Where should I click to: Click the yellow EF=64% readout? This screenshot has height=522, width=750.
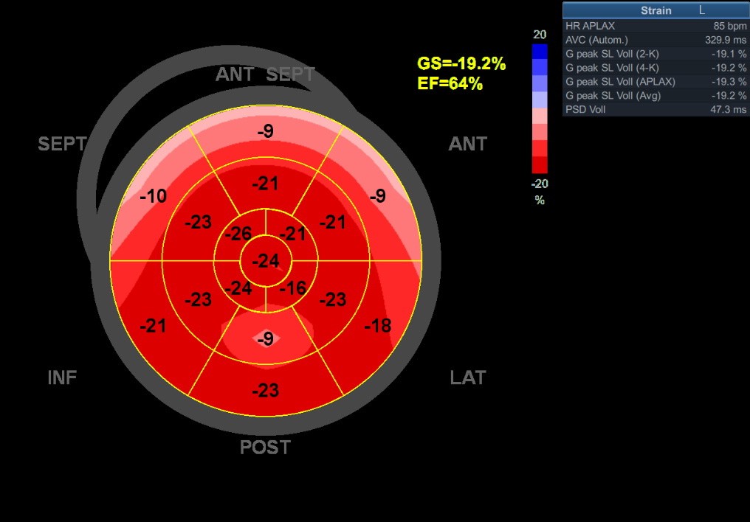point(450,83)
